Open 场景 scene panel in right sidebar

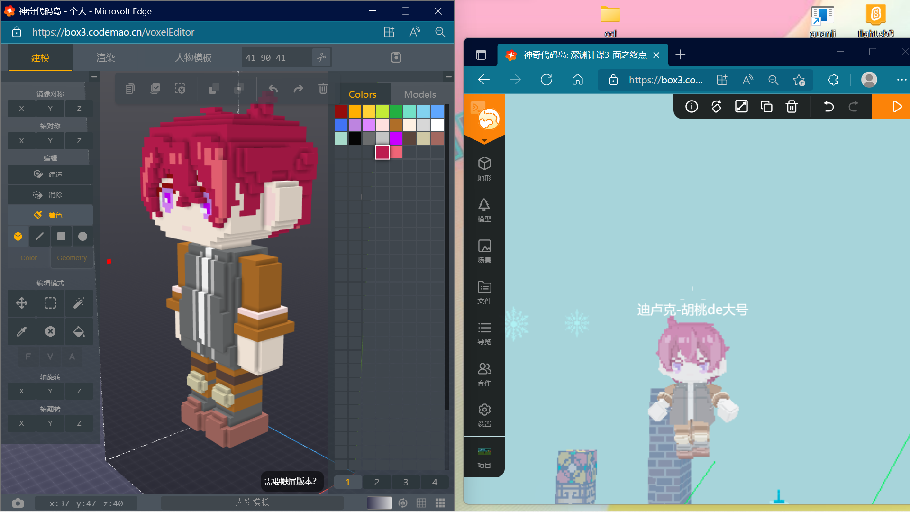[484, 251]
